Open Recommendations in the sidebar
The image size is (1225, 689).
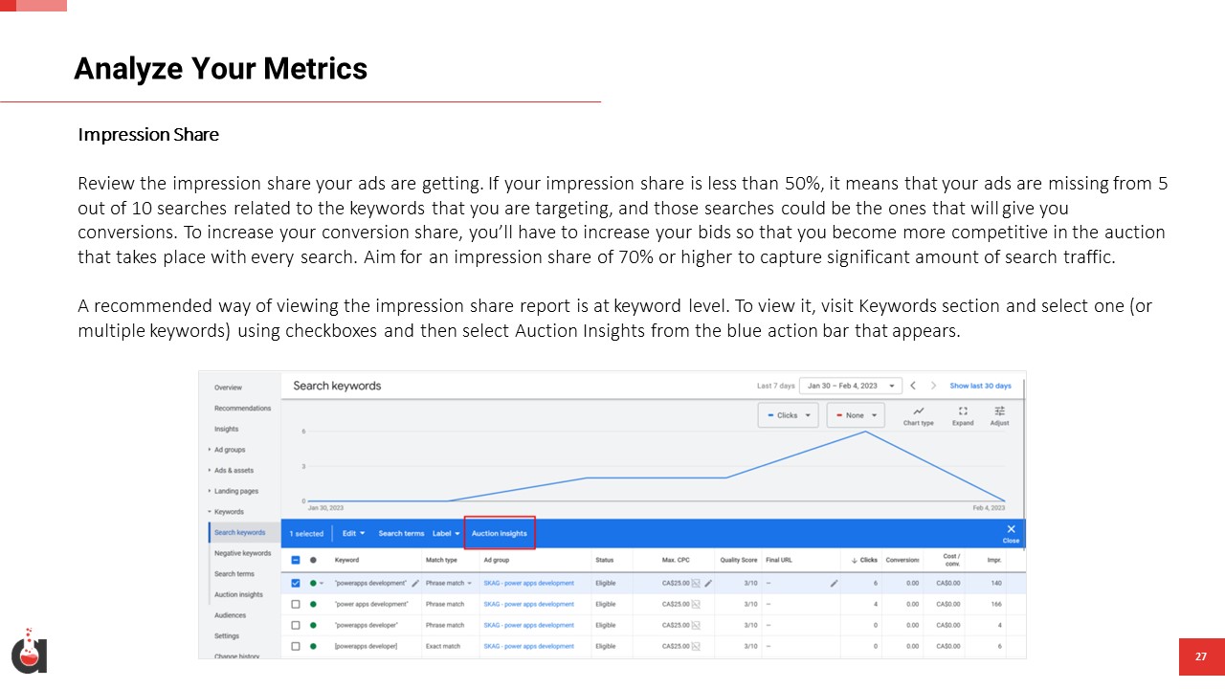242,409
